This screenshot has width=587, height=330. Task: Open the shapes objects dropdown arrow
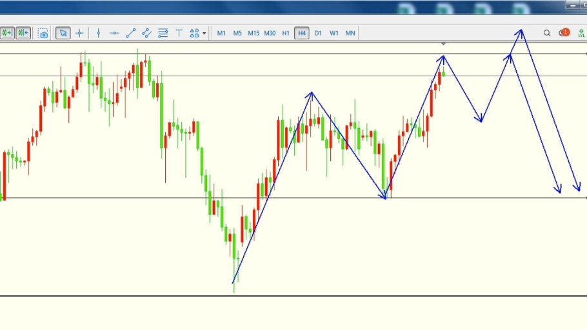(x=204, y=33)
